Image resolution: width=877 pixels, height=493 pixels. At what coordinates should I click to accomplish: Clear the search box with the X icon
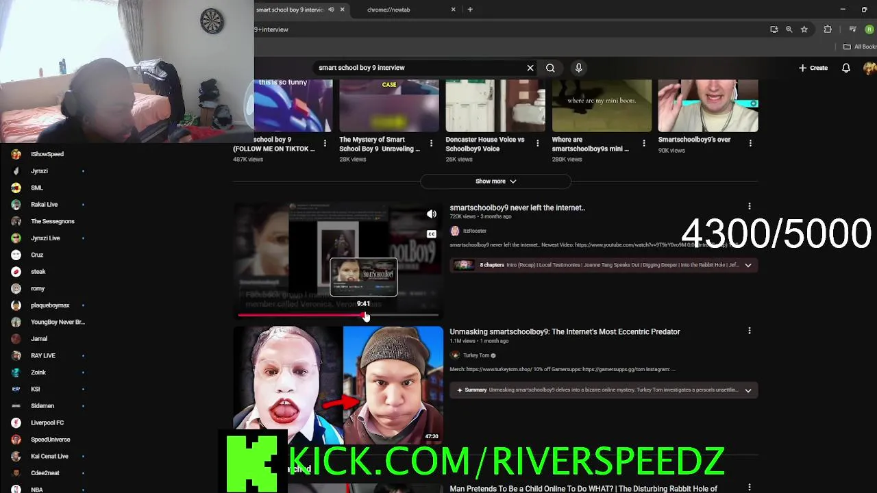click(x=530, y=68)
